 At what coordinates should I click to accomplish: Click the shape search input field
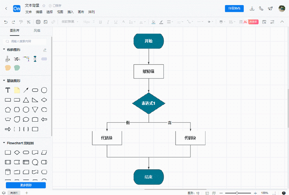tap(25, 41)
